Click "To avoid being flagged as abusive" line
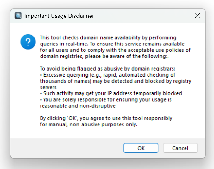214x169 pixels. [104, 69]
